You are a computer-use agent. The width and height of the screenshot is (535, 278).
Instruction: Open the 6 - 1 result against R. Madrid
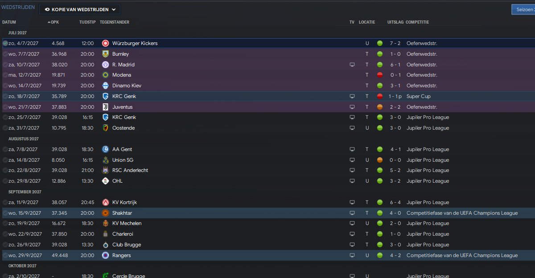coord(395,65)
